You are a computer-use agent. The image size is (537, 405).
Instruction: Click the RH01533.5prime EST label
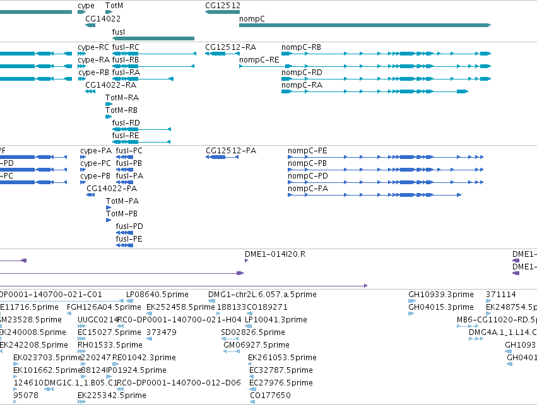pyautogui.click(x=110, y=346)
